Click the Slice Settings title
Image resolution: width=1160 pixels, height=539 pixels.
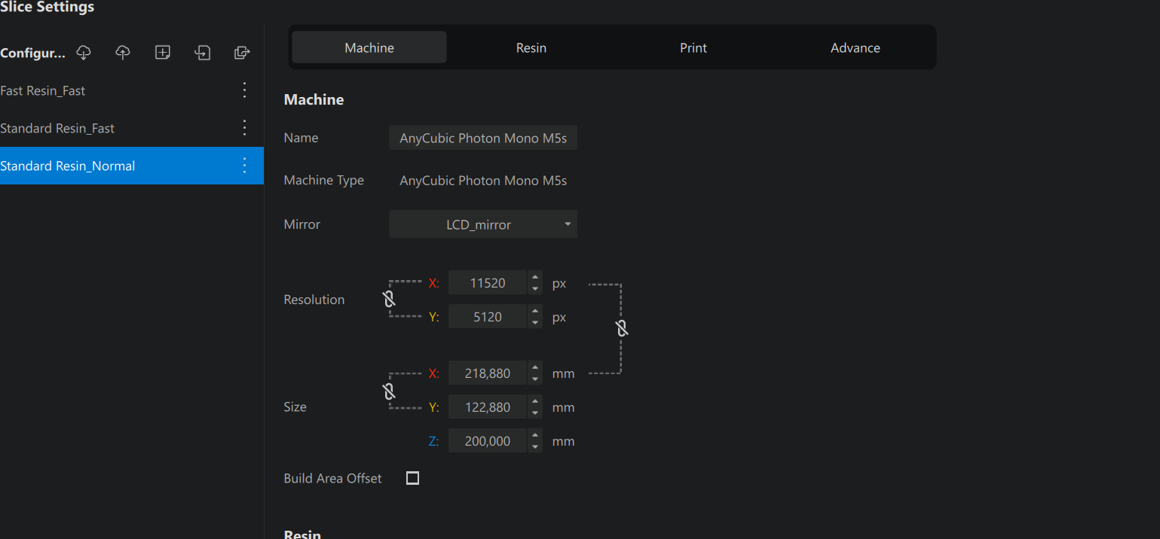click(x=47, y=7)
